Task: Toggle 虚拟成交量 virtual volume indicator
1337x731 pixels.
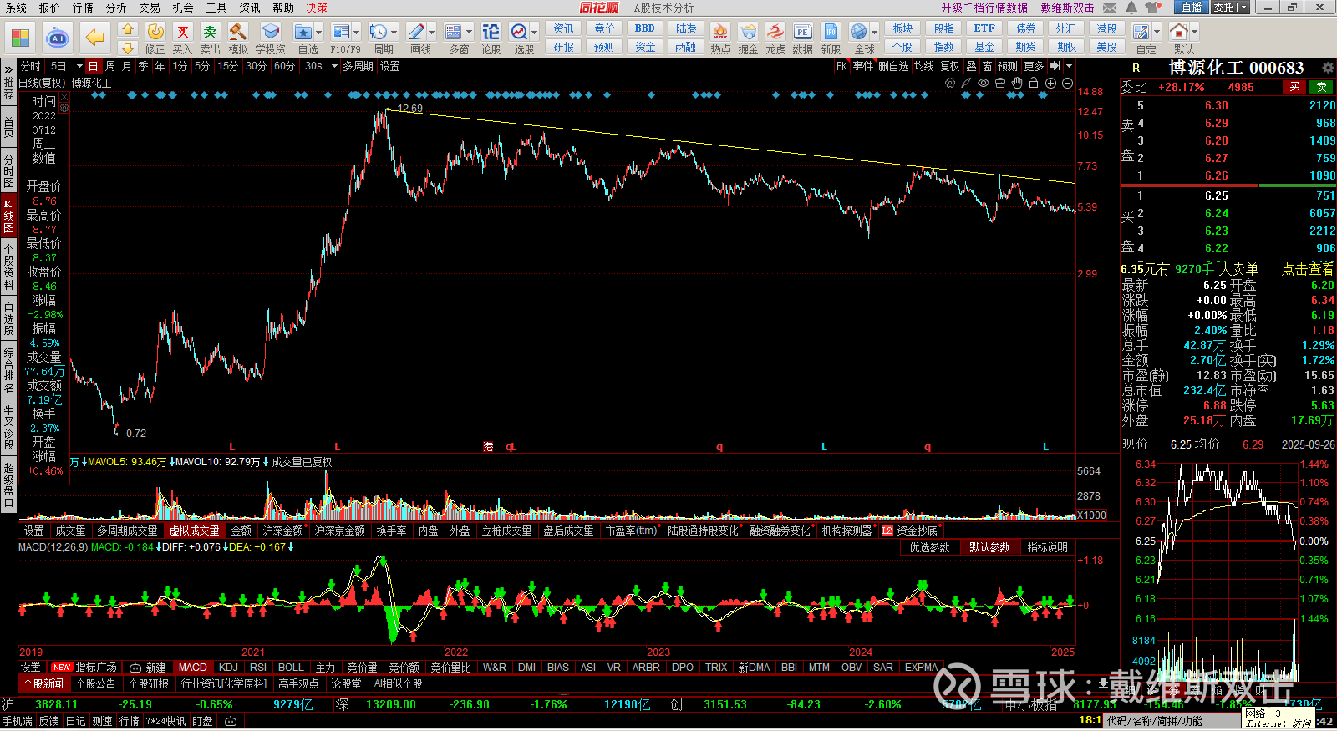Action: click(x=194, y=530)
